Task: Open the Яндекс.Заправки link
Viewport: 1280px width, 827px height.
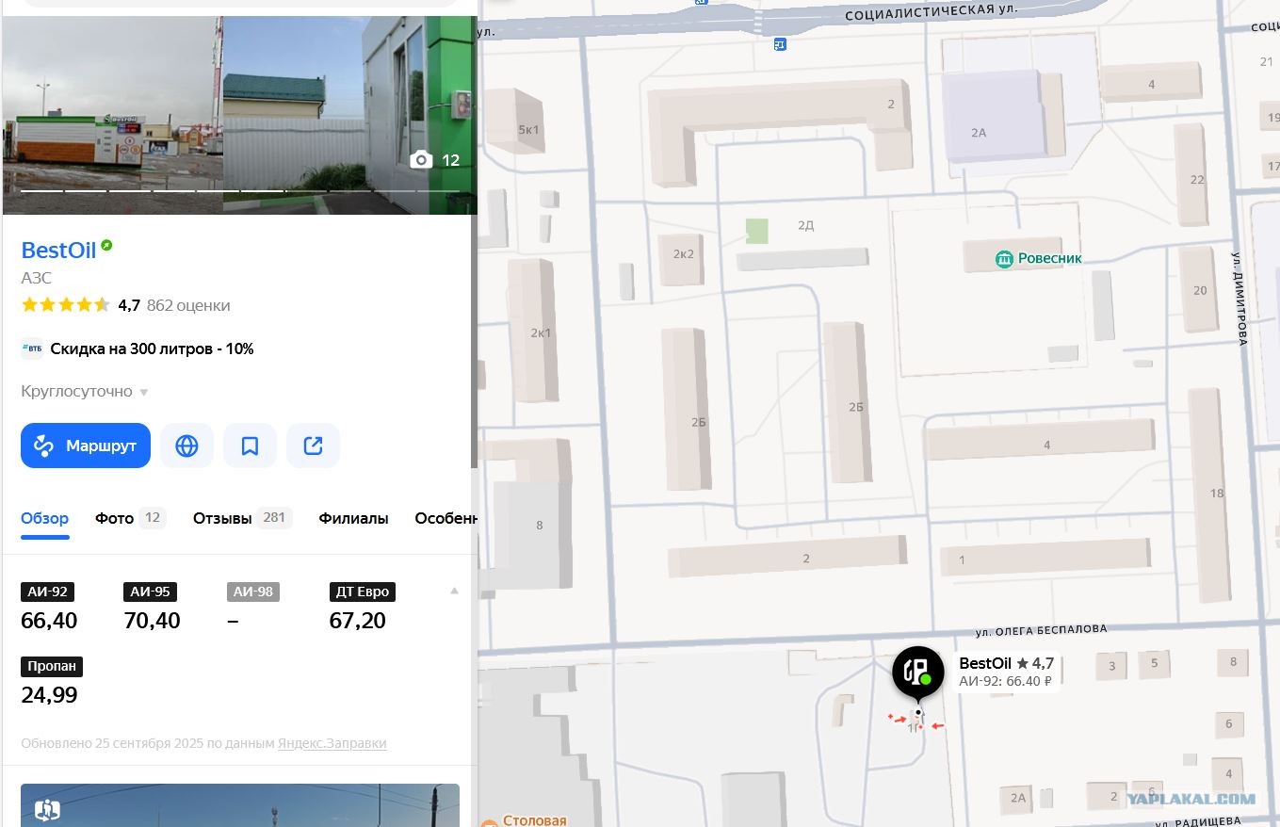Action: point(332,743)
